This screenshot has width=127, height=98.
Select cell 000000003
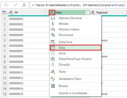pyautogui.click(x=29, y=30)
